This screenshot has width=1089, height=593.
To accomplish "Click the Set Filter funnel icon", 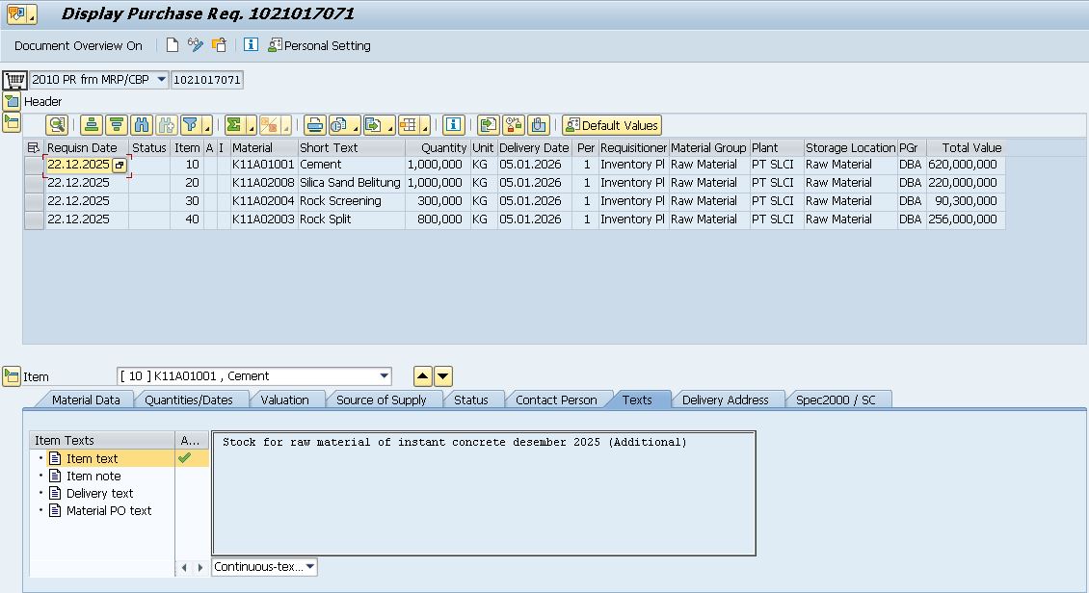I will tap(191, 125).
